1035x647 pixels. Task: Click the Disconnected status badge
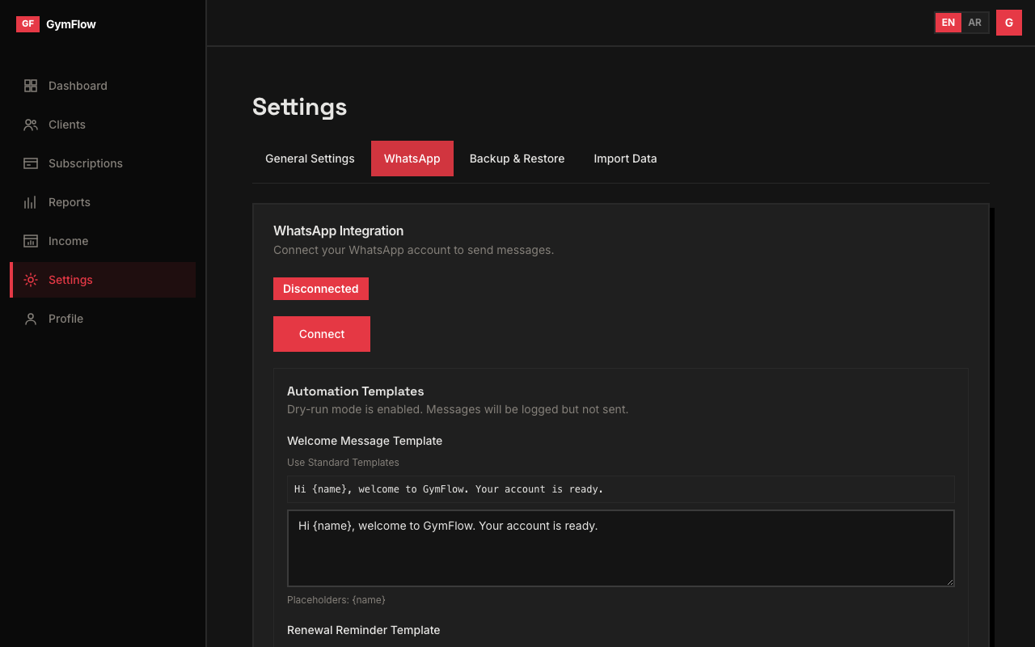[x=321, y=289]
